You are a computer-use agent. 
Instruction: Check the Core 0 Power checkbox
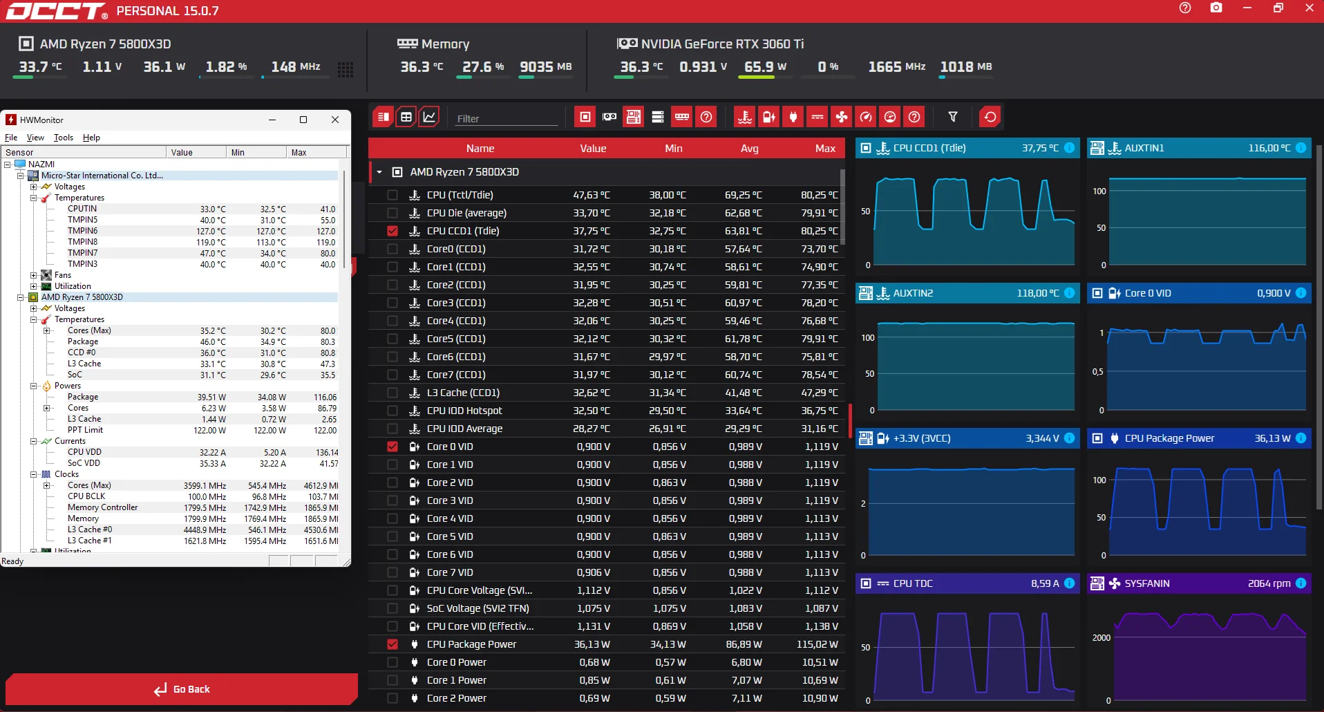click(x=393, y=662)
